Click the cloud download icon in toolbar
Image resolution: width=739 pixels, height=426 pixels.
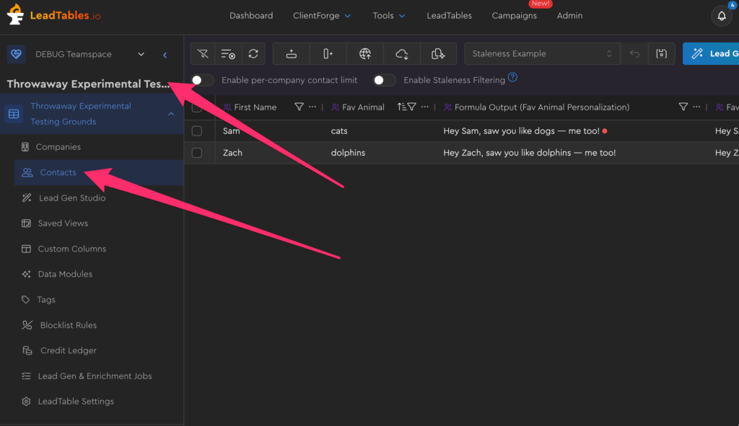point(402,54)
